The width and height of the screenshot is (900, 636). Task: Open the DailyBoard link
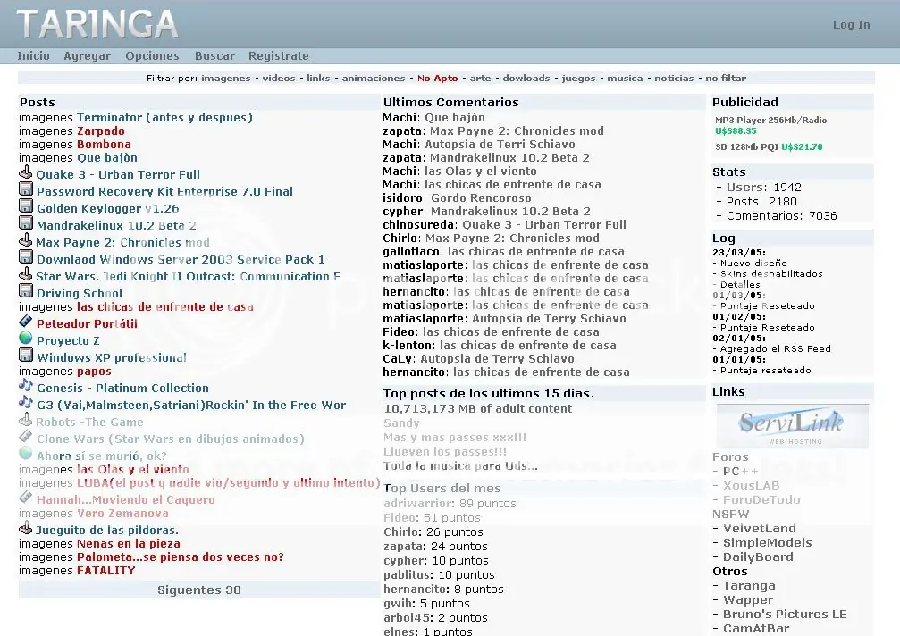[758, 556]
